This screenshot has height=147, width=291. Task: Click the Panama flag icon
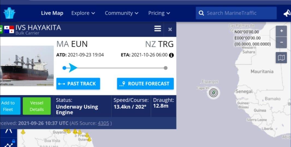coord(9,29)
